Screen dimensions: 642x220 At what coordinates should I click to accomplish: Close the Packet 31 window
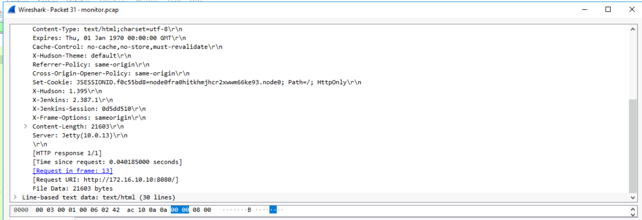[632, 10]
